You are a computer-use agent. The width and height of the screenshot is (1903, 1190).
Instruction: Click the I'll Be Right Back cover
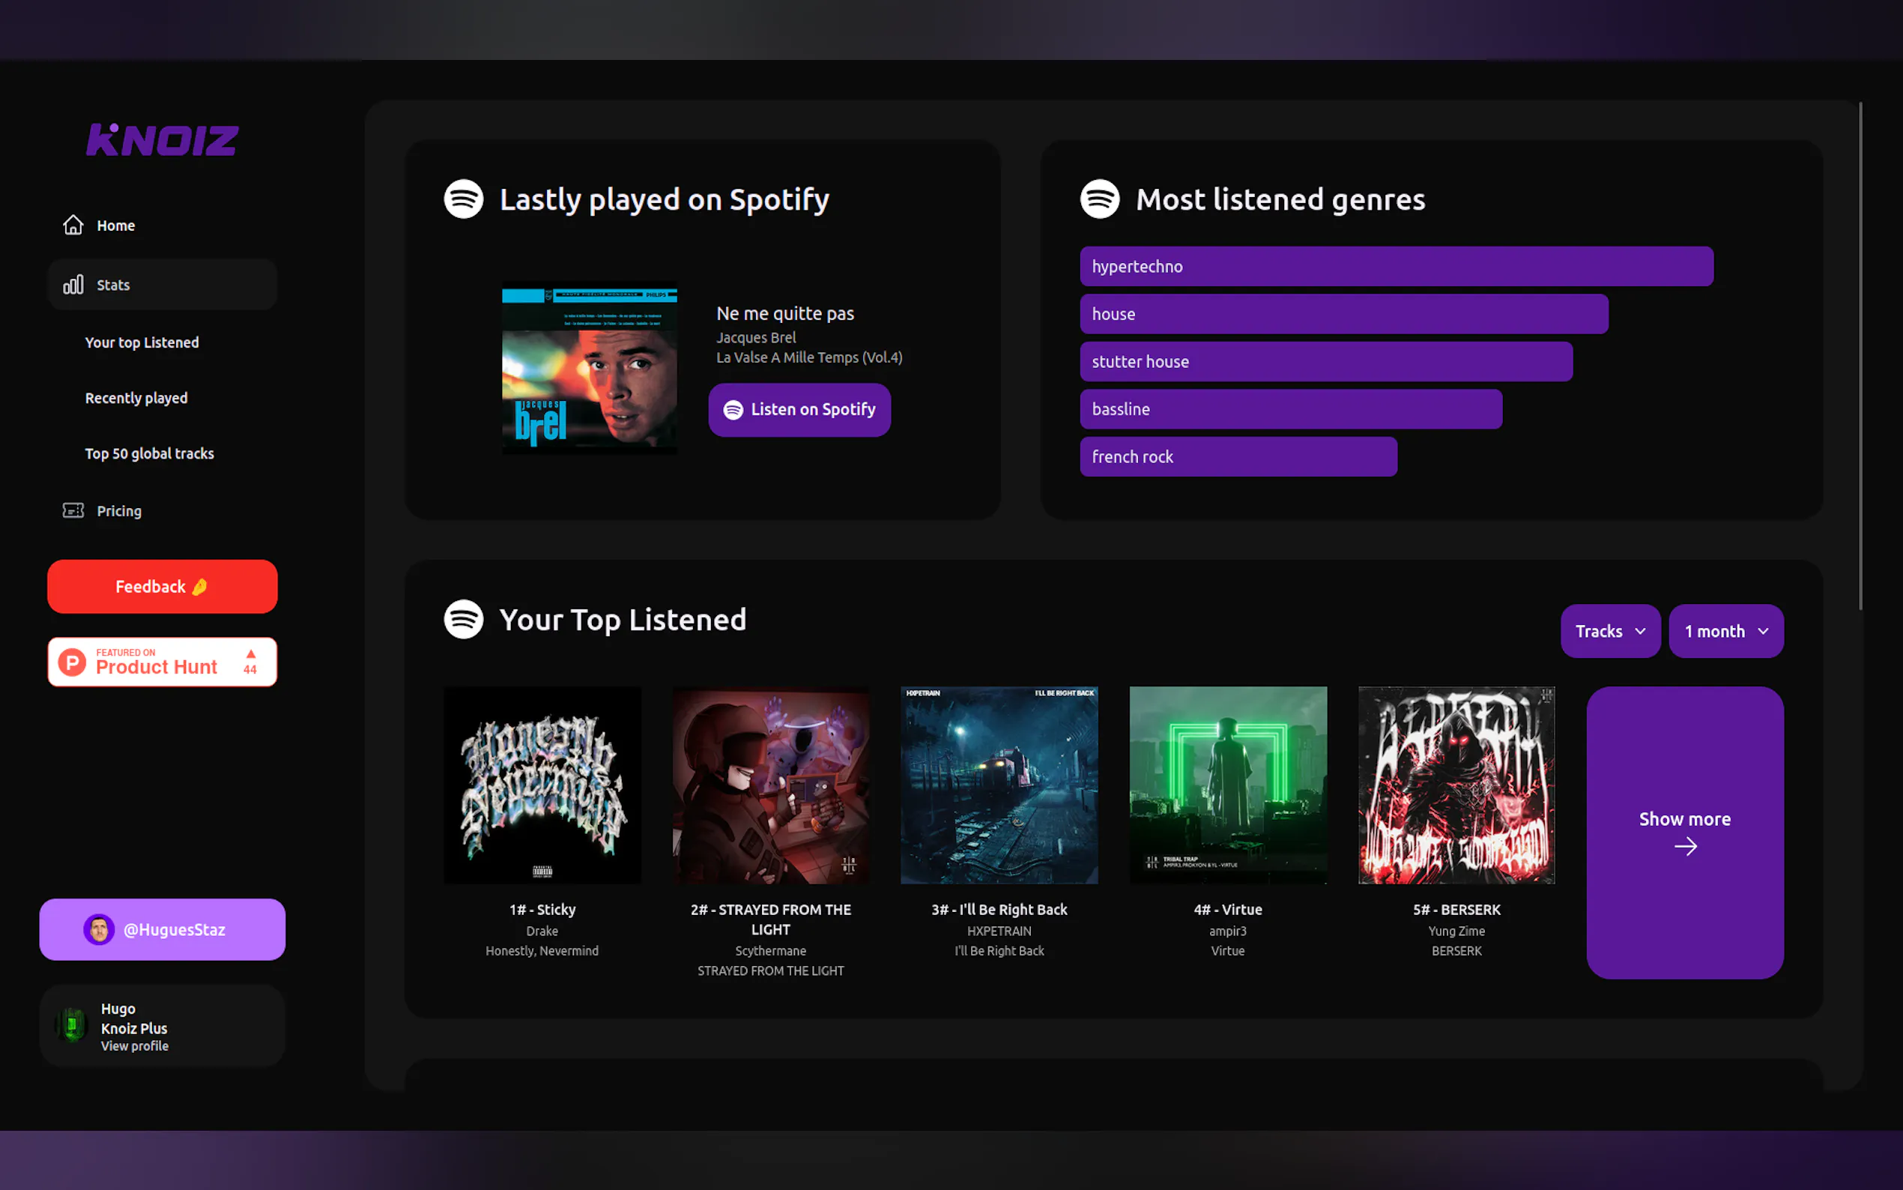pyautogui.click(x=999, y=785)
